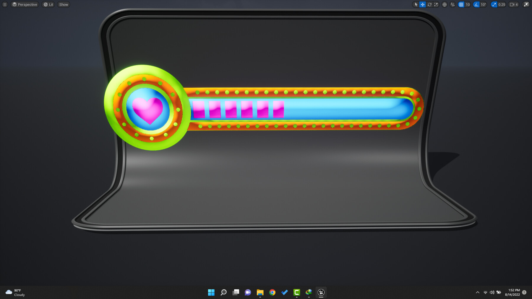Viewport: 532px width, 299px height.
Task: Launch the Unreal Engine taskbar icon
Action: (321, 292)
